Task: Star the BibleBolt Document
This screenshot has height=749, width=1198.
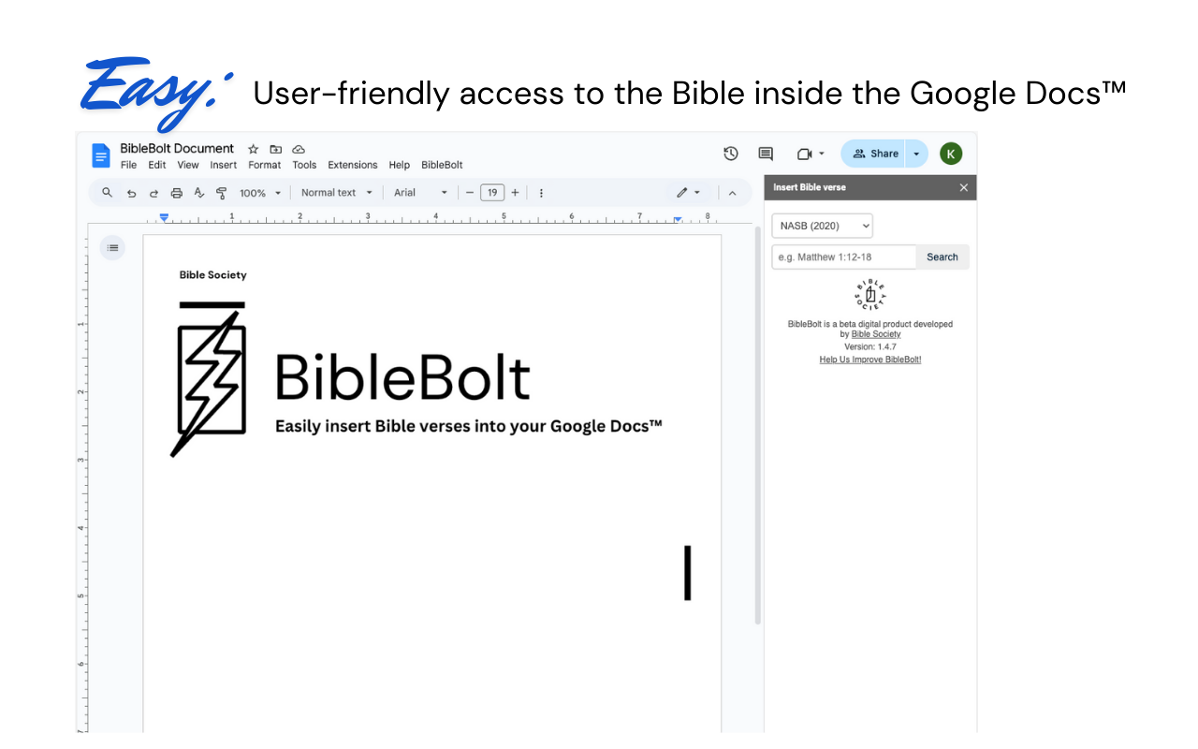Action: [x=253, y=149]
